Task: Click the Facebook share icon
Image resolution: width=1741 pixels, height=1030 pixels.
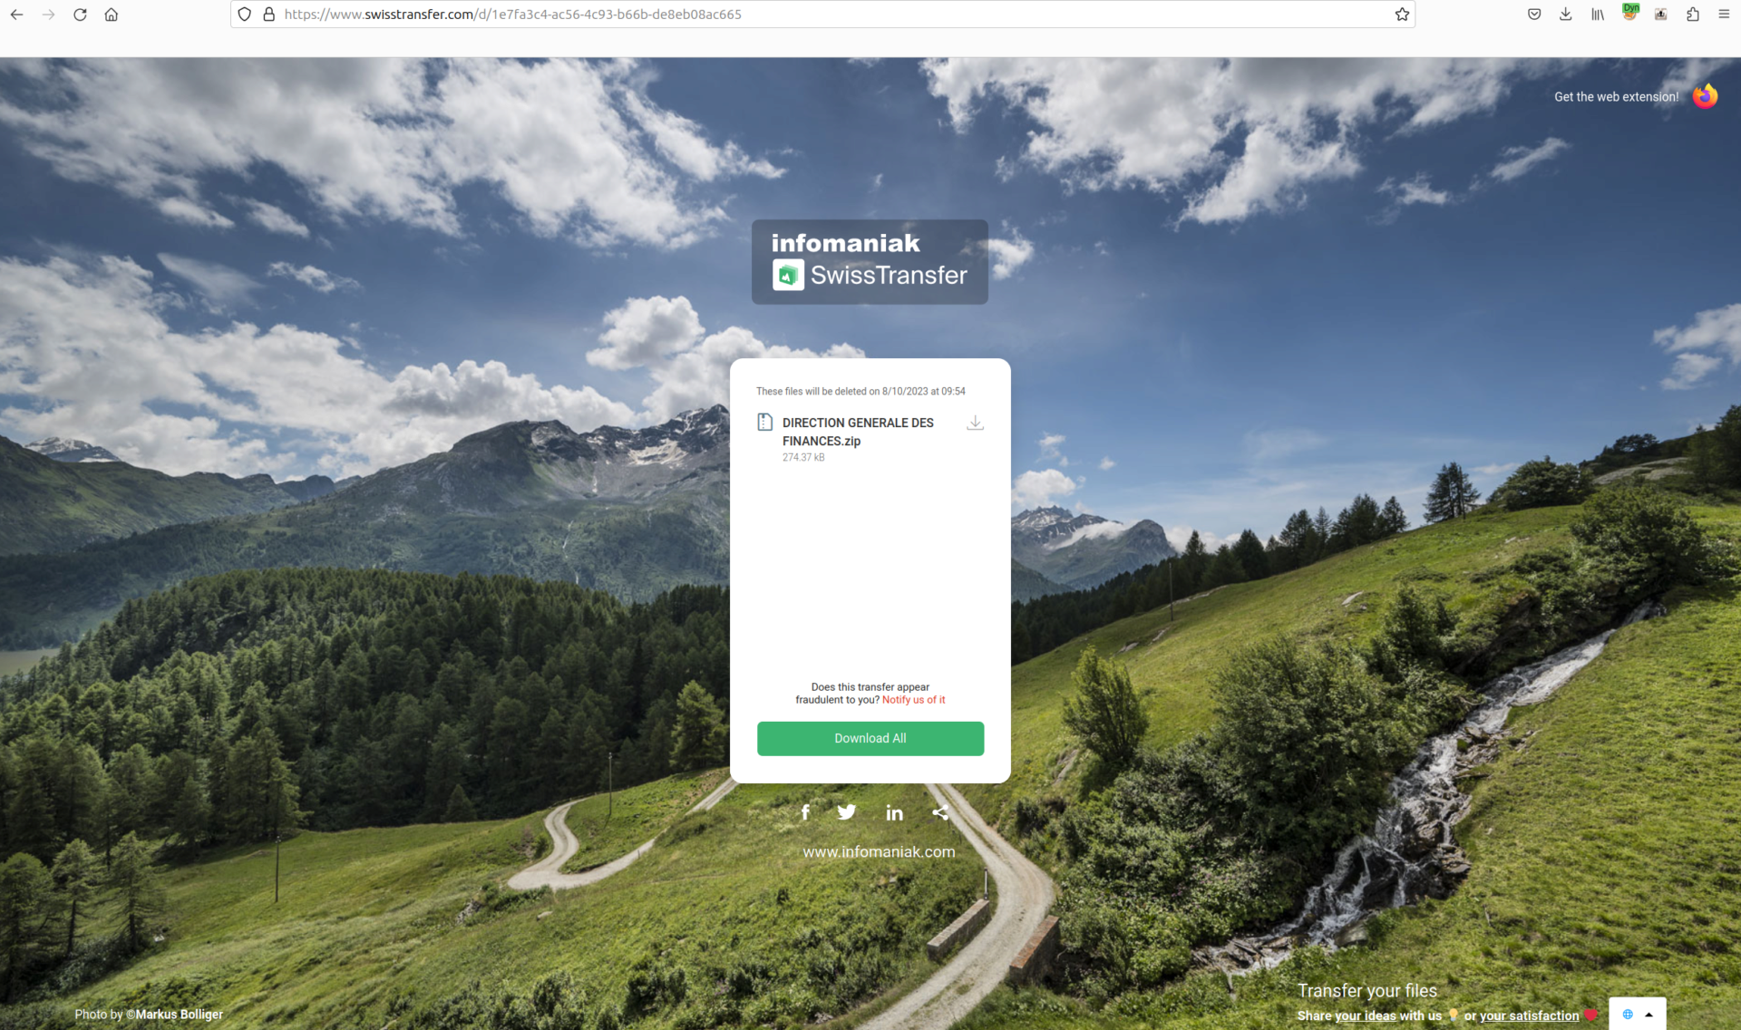Action: pos(804,811)
